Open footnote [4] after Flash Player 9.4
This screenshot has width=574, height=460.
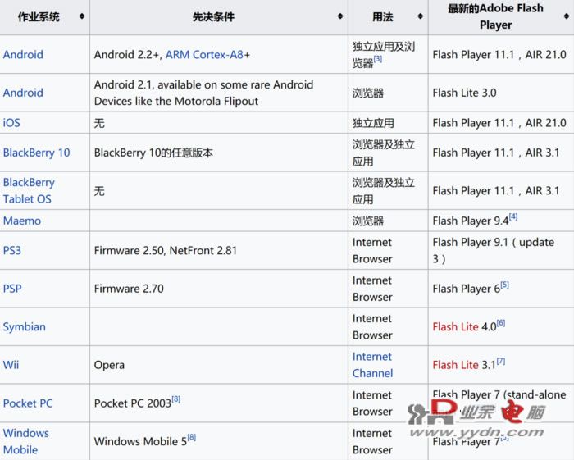point(513,216)
